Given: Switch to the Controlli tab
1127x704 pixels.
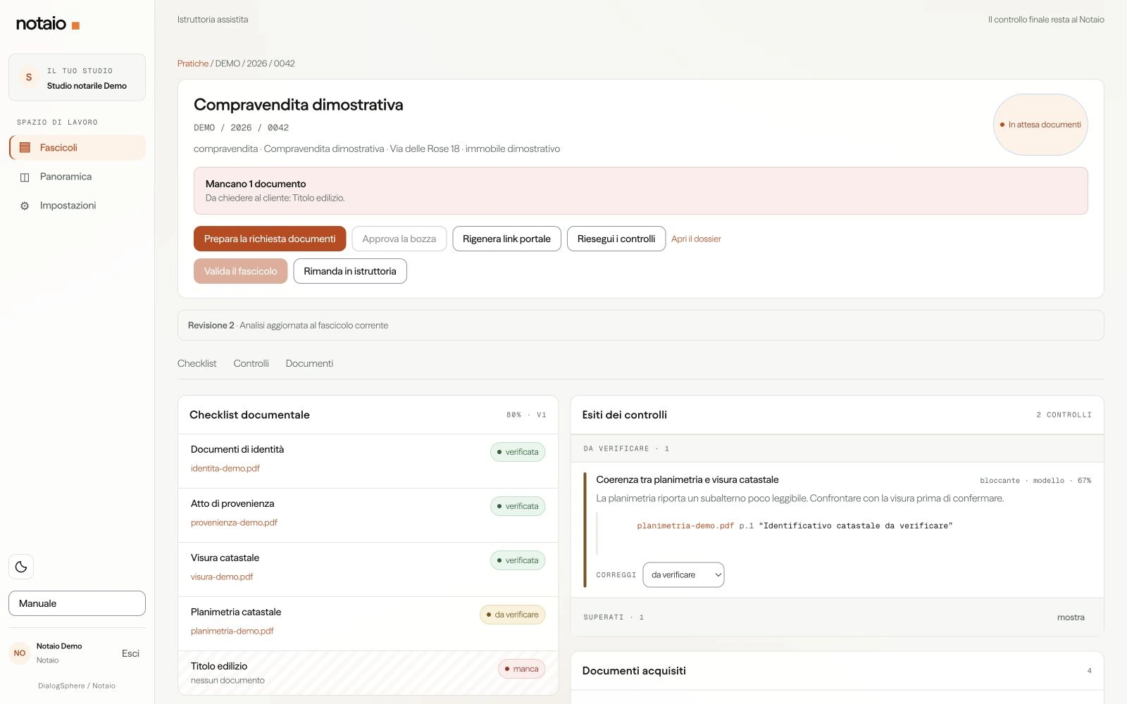Looking at the screenshot, I should pyautogui.click(x=251, y=363).
